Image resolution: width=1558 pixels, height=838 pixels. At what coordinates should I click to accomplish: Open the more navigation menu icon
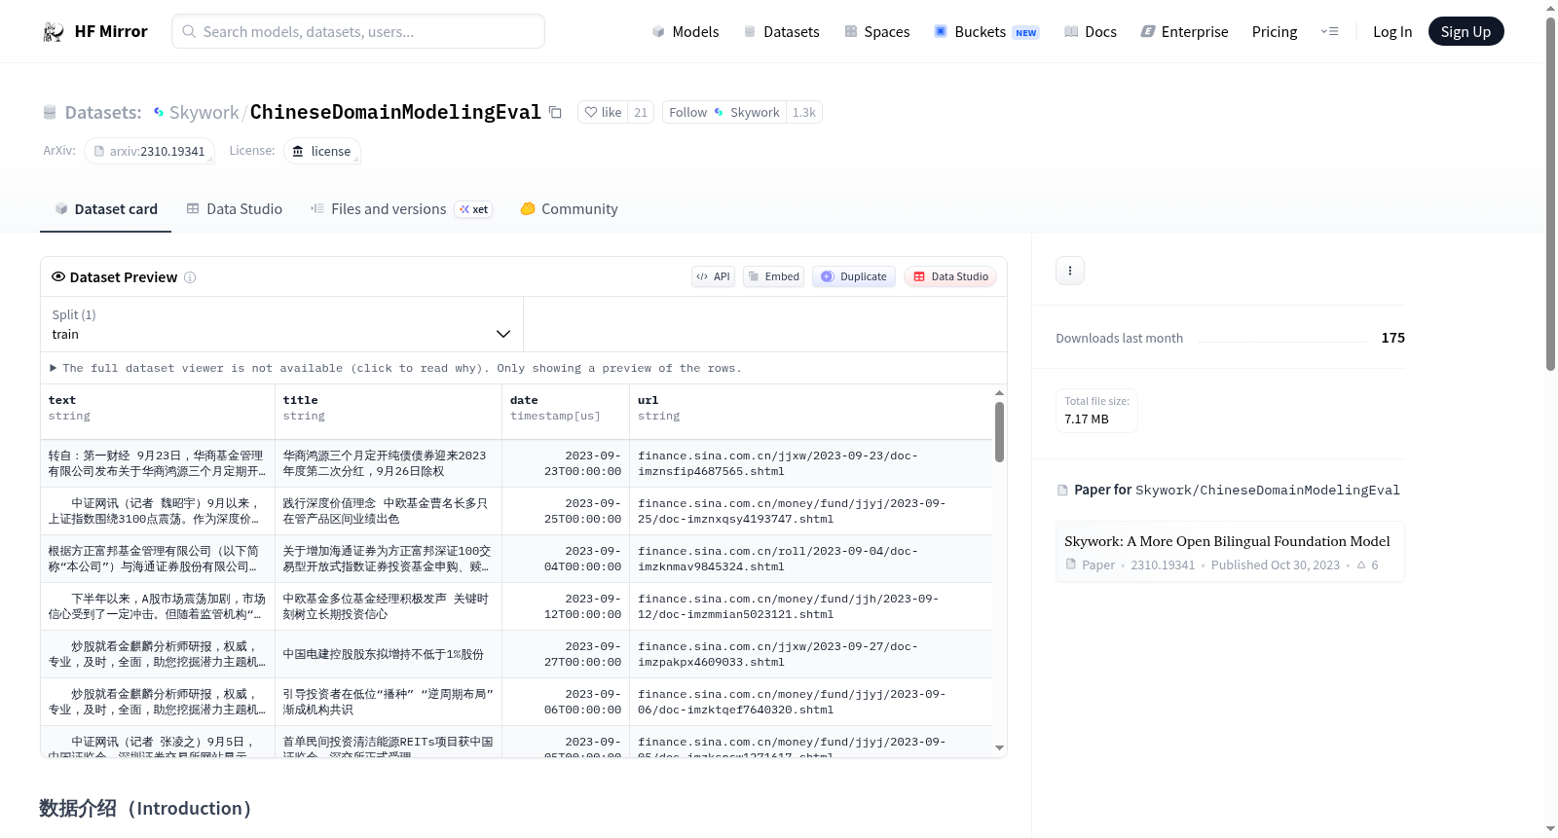pos(1329,32)
